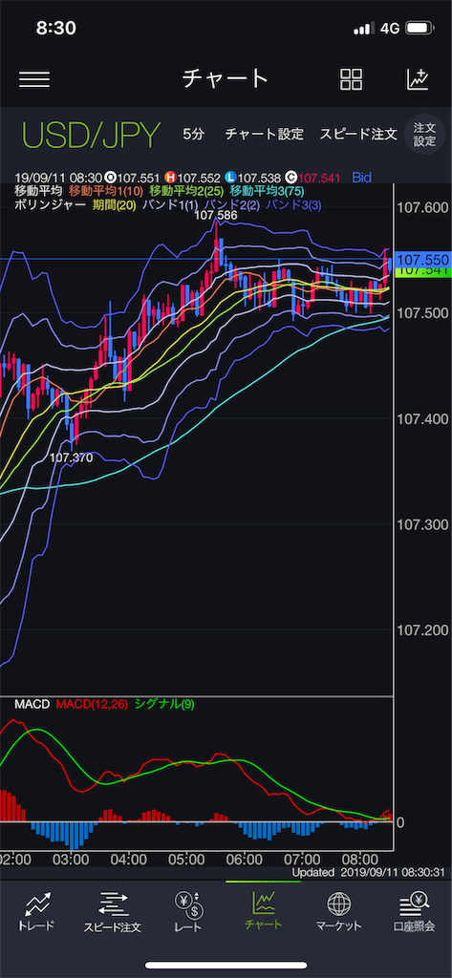Screen dimensions: 452x978
Task: Tap the close price 107.541 readout
Action: [313, 178]
